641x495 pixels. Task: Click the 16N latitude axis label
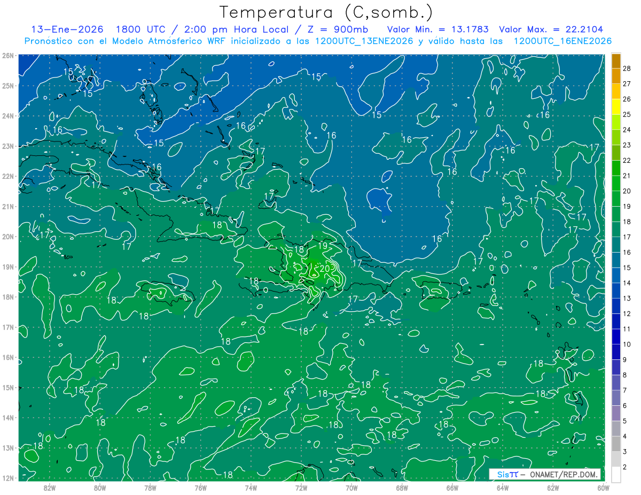[x=8, y=357]
